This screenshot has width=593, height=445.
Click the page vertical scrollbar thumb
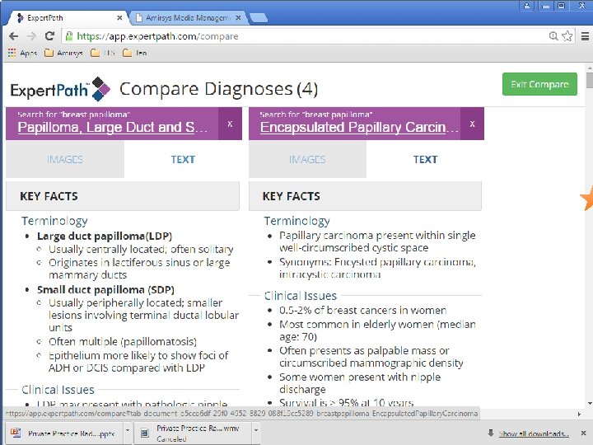(x=589, y=80)
